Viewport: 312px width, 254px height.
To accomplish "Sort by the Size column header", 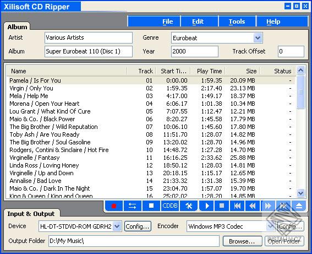I will (x=242, y=71).
